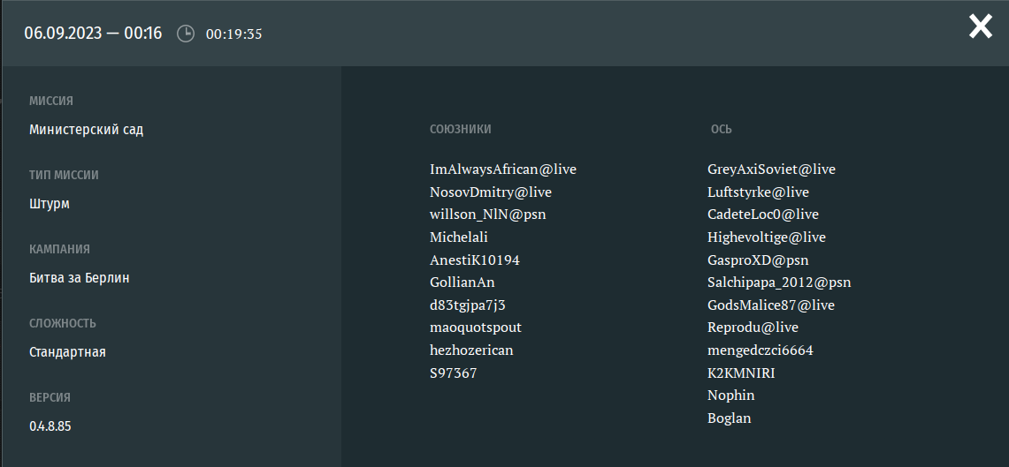Click CadeteLoc0@live in axis list
The image size is (1009, 467).
[762, 215]
